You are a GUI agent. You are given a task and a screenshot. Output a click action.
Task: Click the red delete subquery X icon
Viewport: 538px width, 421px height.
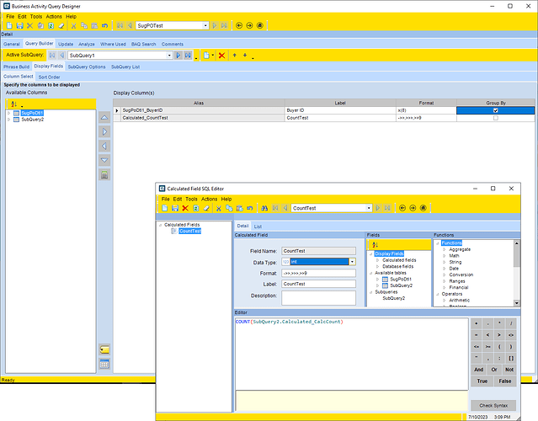(x=221, y=56)
